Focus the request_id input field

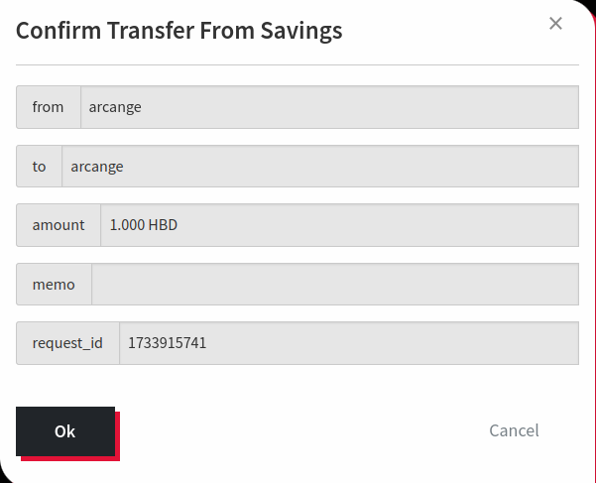click(348, 343)
